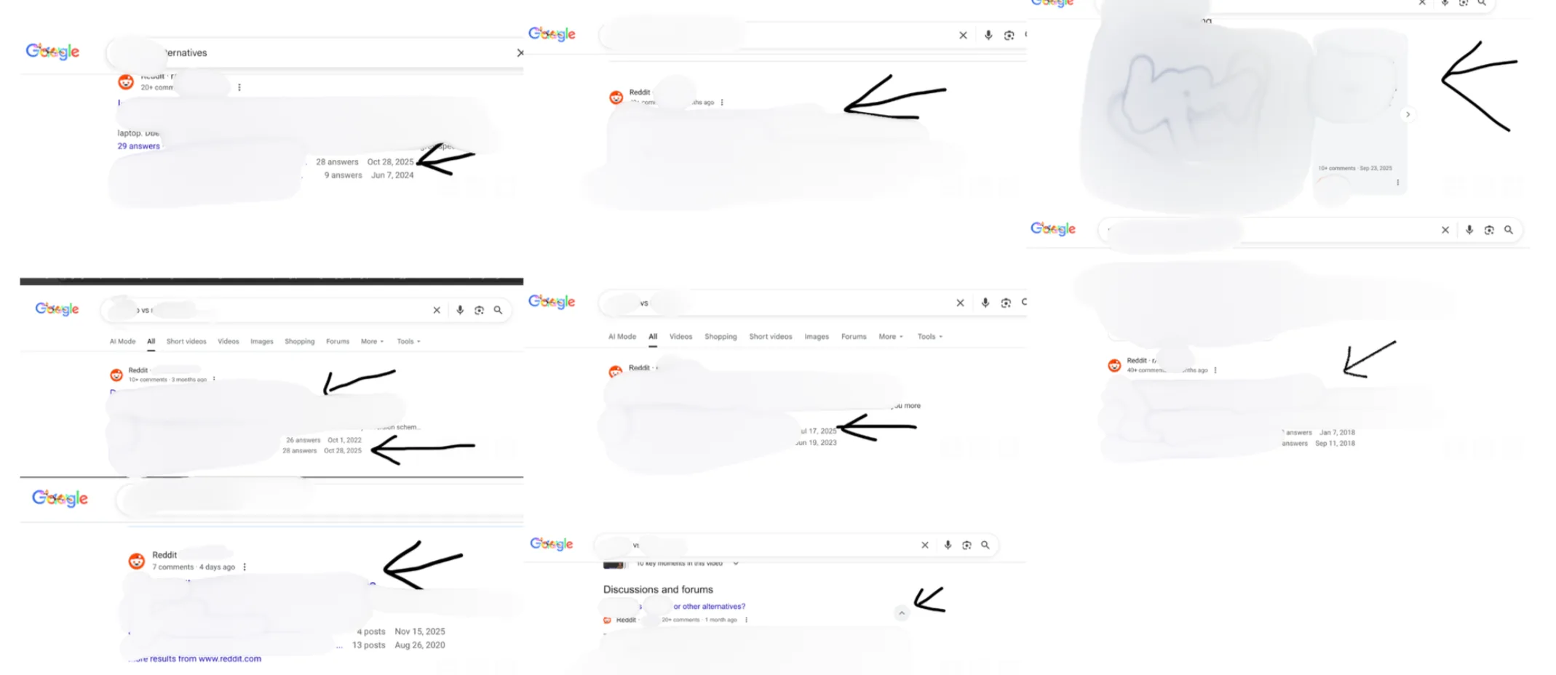Click into the "ernatives" search input field

328,52
